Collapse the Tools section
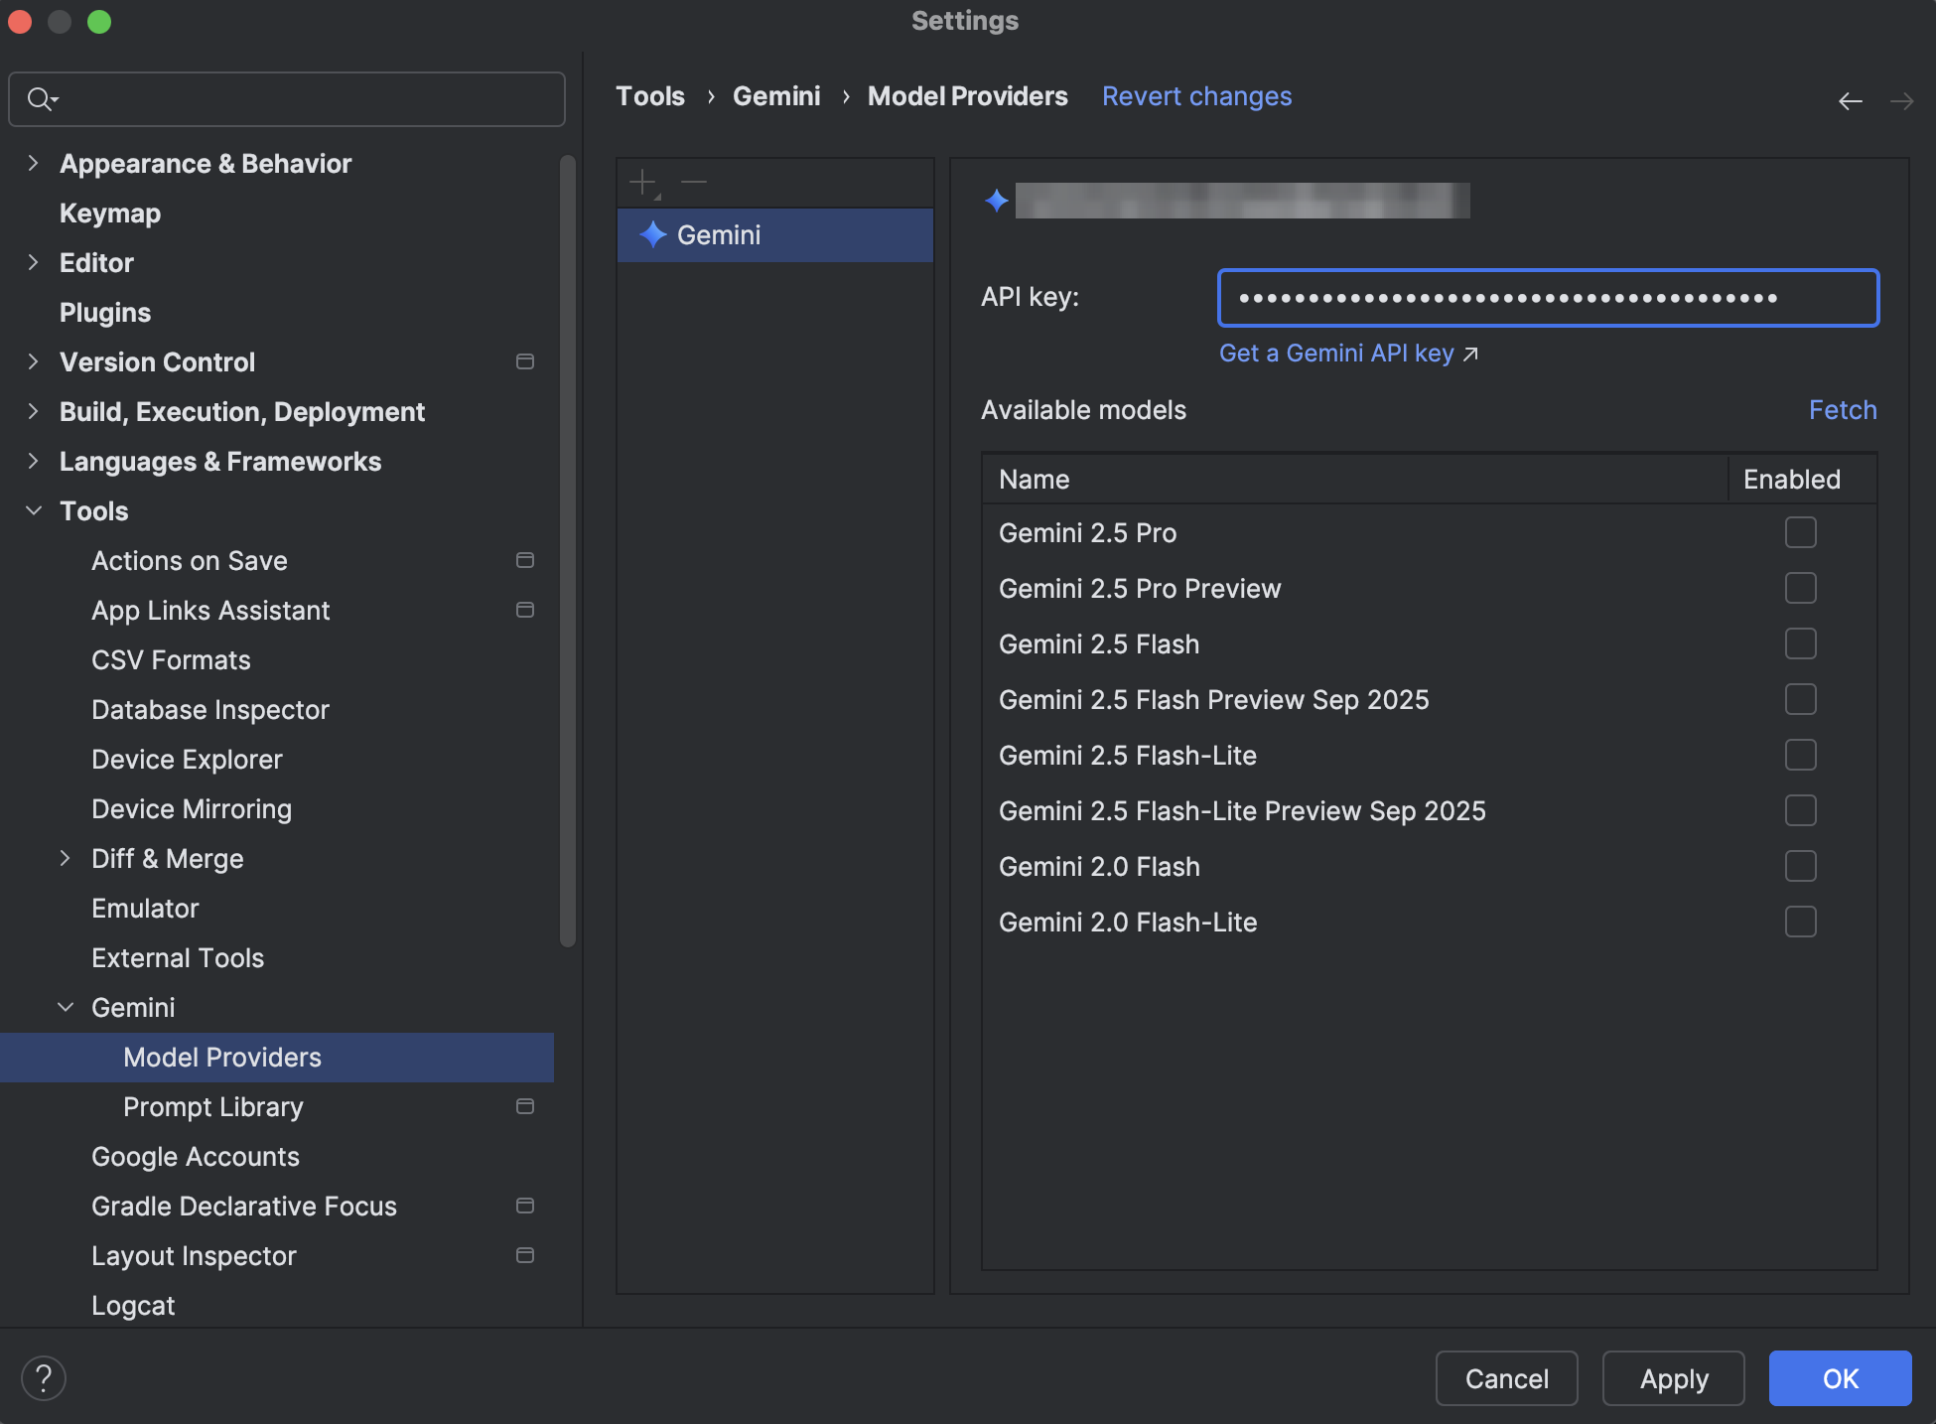1936x1424 pixels. coord(34,510)
